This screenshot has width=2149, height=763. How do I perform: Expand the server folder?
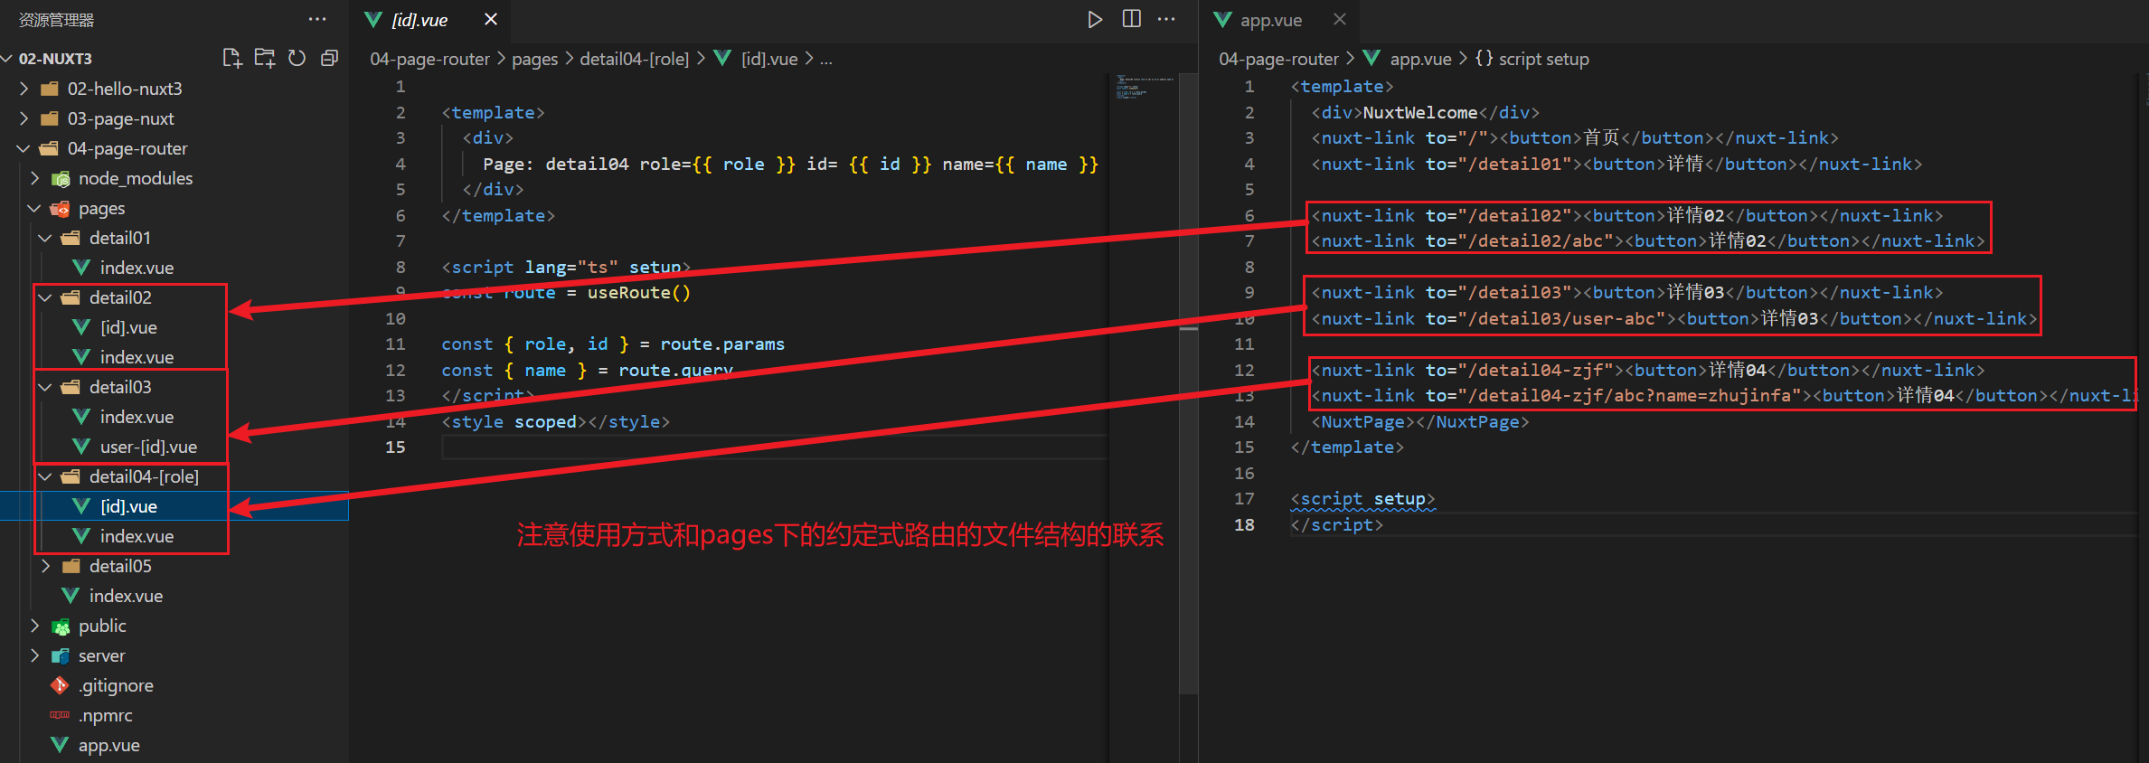point(35,655)
